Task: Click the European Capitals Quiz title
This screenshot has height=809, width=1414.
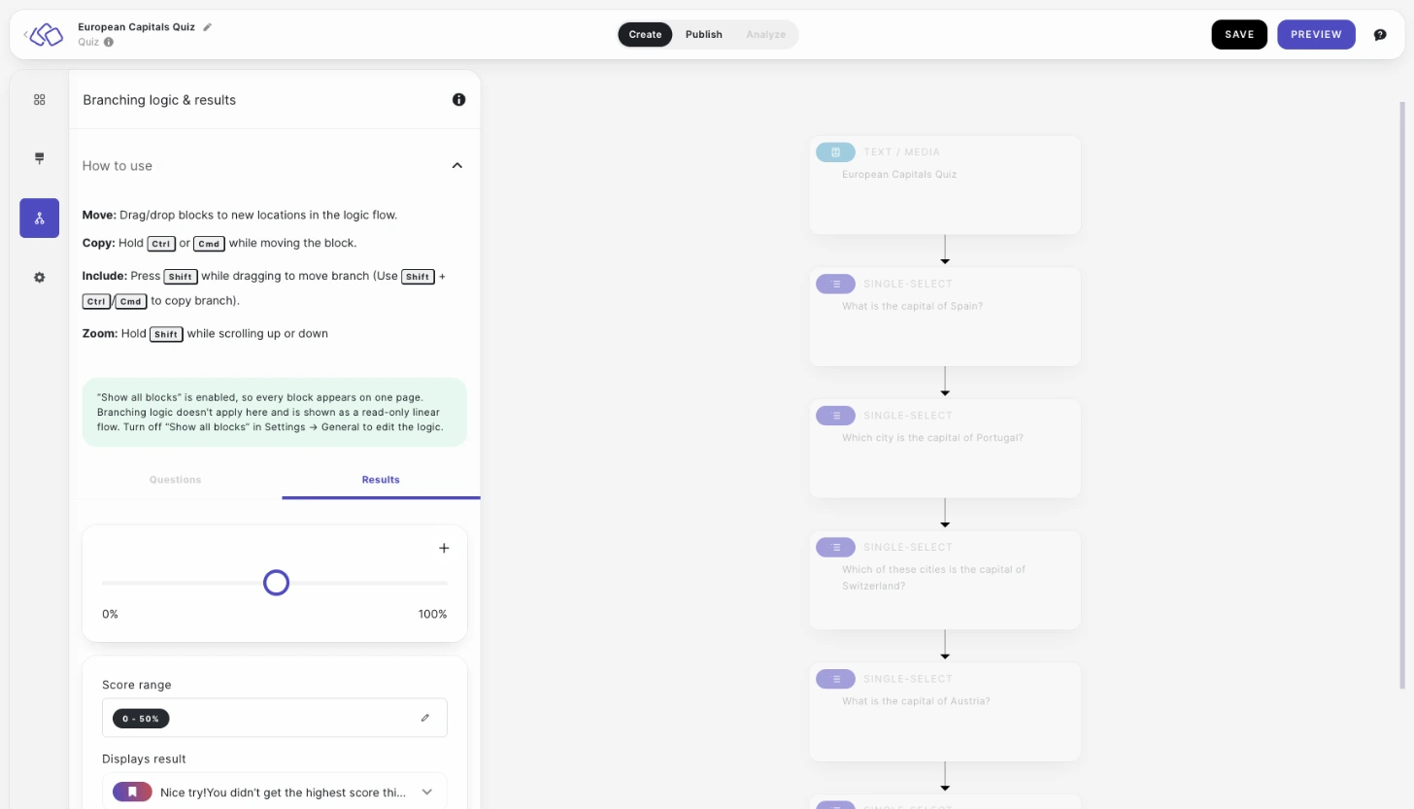Action: coord(137,27)
